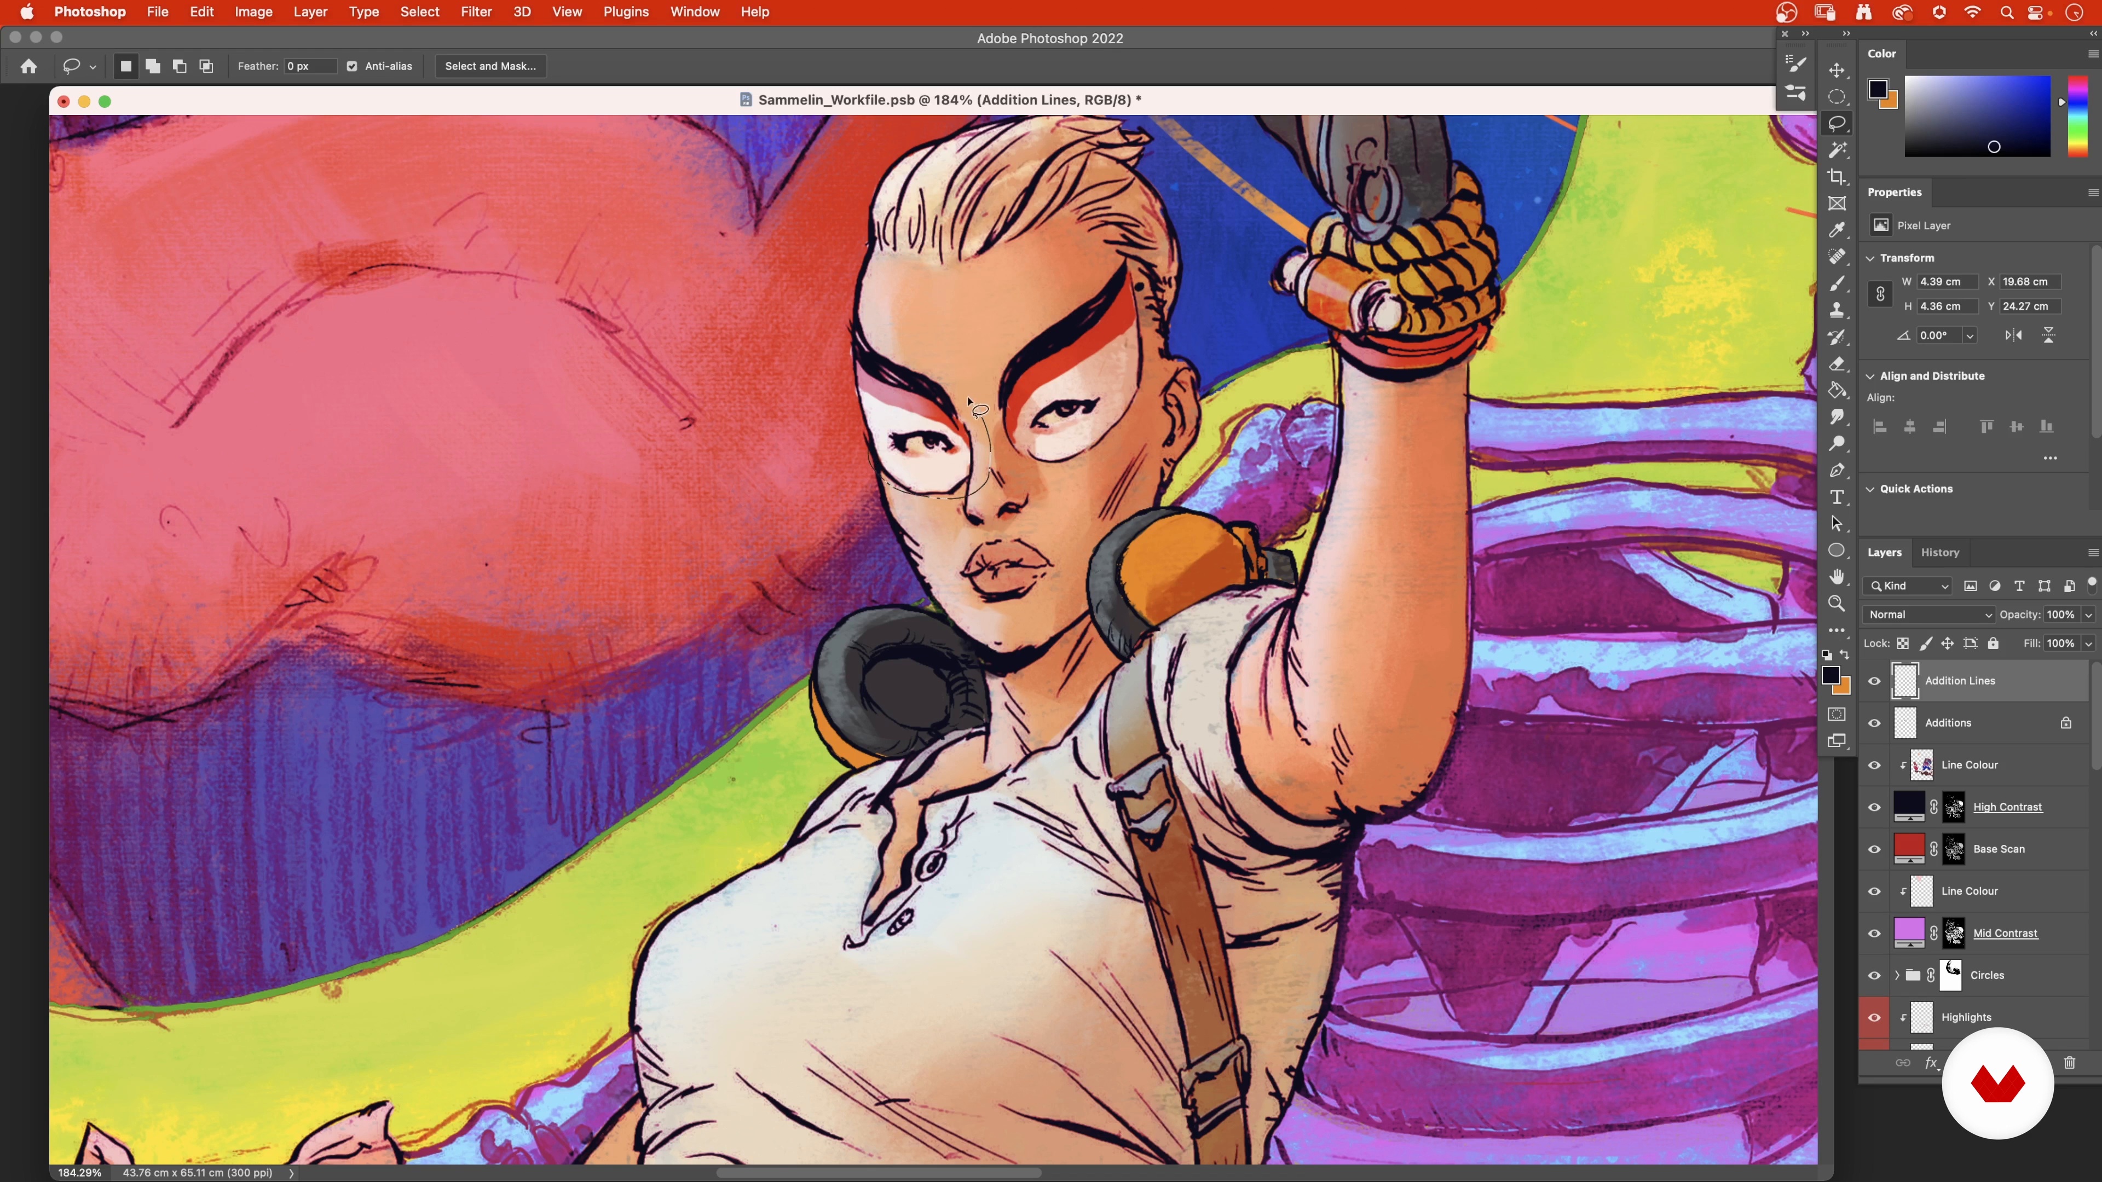The image size is (2102, 1182).
Task: Select the Dodge tool
Action: (x=1837, y=444)
